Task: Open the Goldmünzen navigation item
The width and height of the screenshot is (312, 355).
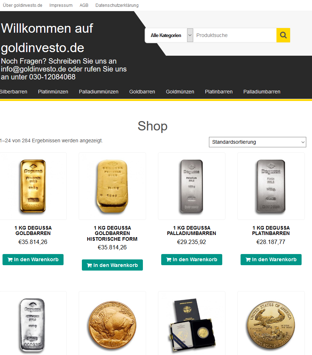Action: 180,92
